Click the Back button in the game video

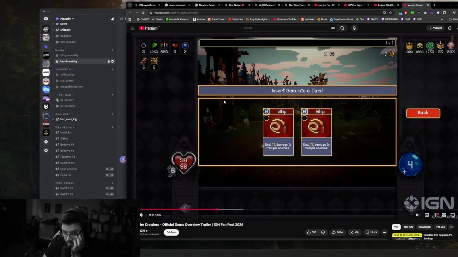[x=423, y=113]
